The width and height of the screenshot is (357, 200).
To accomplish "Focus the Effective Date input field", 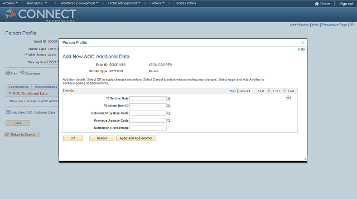I will coord(148,98).
